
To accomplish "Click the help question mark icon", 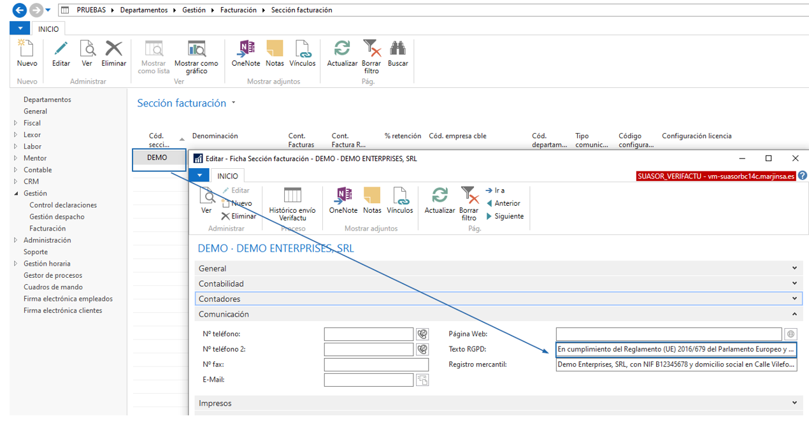I will click(803, 176).
